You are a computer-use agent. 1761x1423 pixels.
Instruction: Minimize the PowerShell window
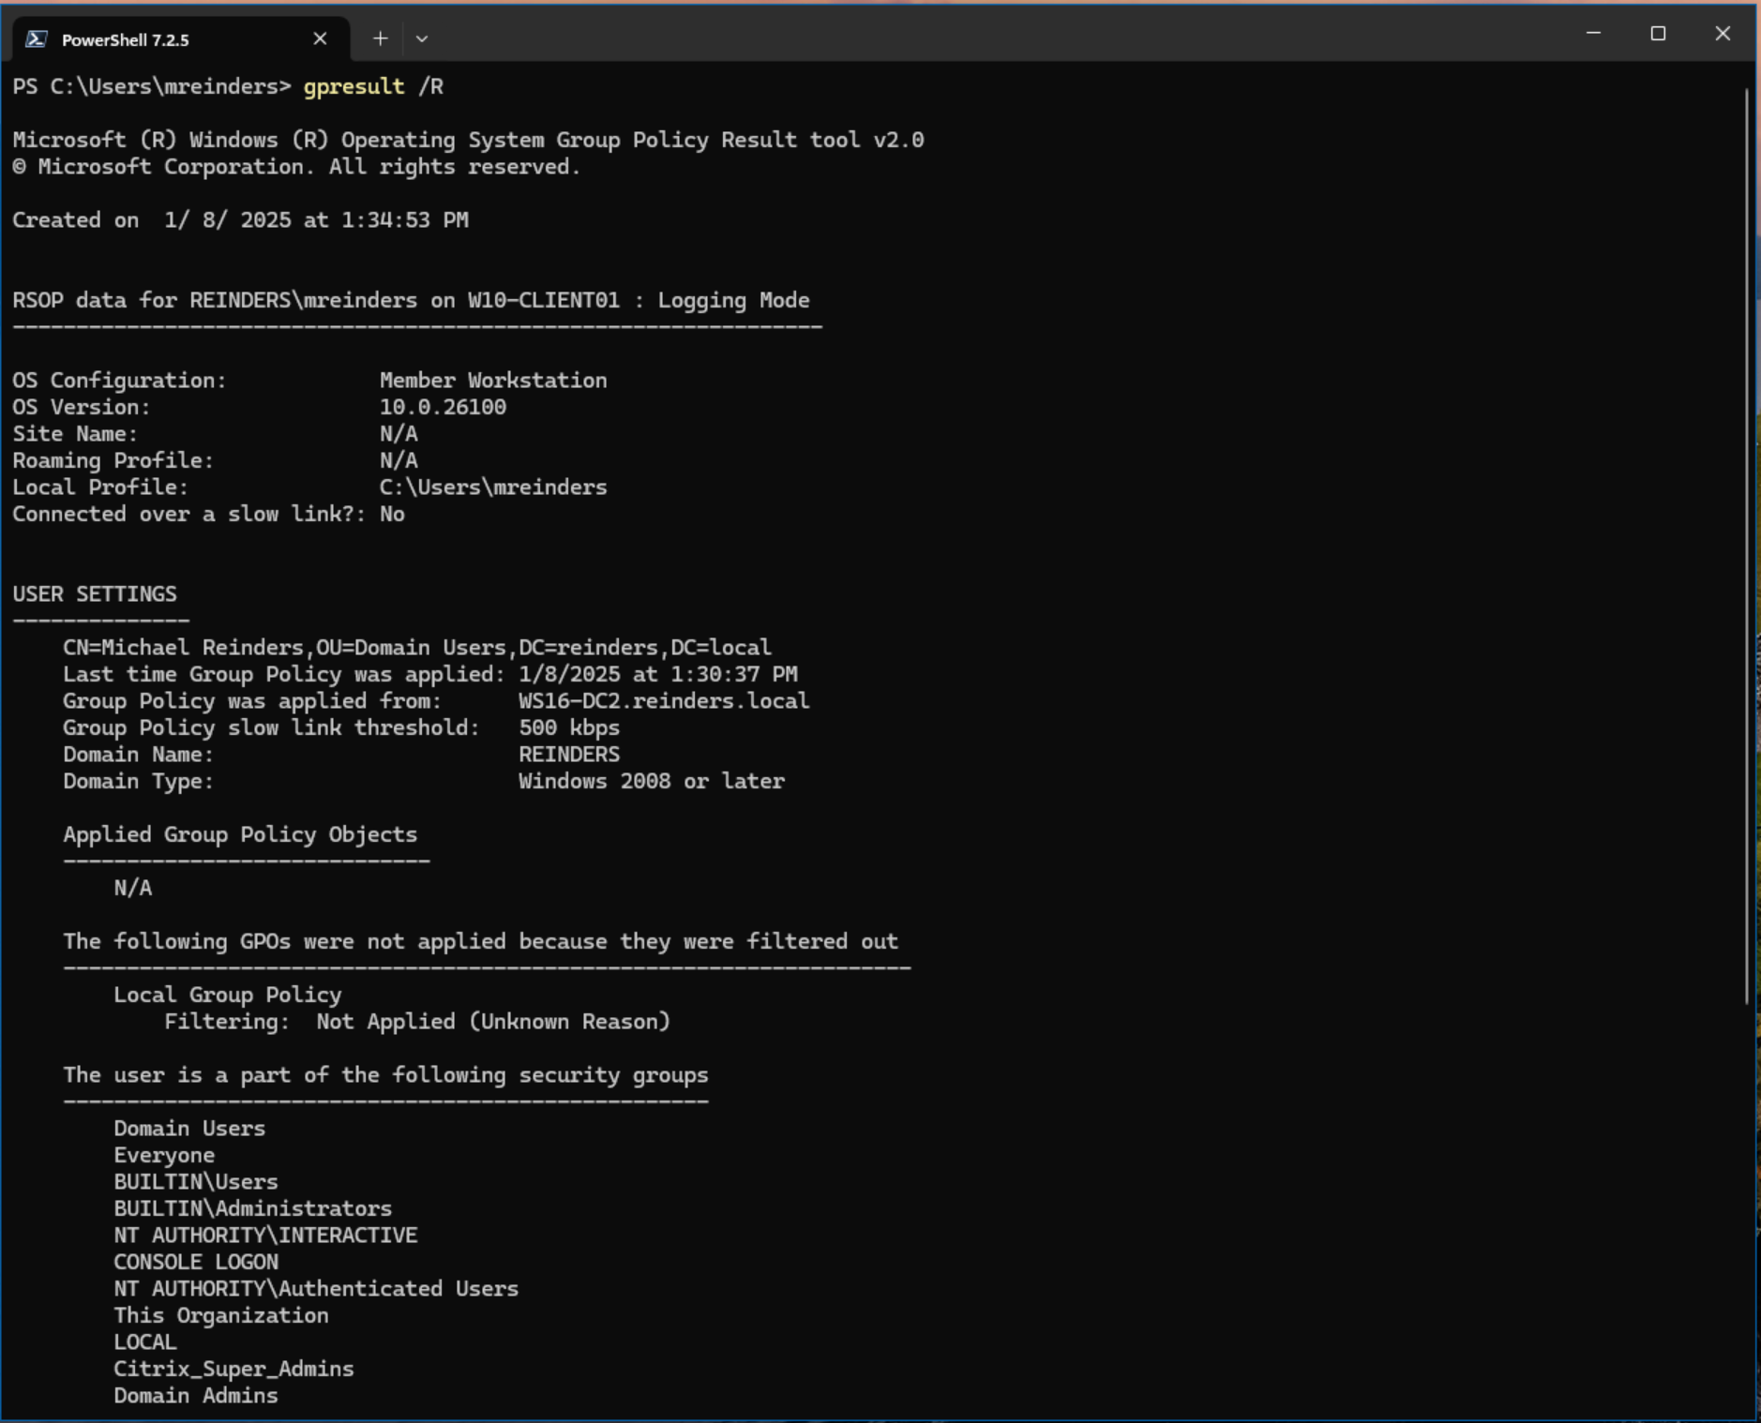(1594, 34)
